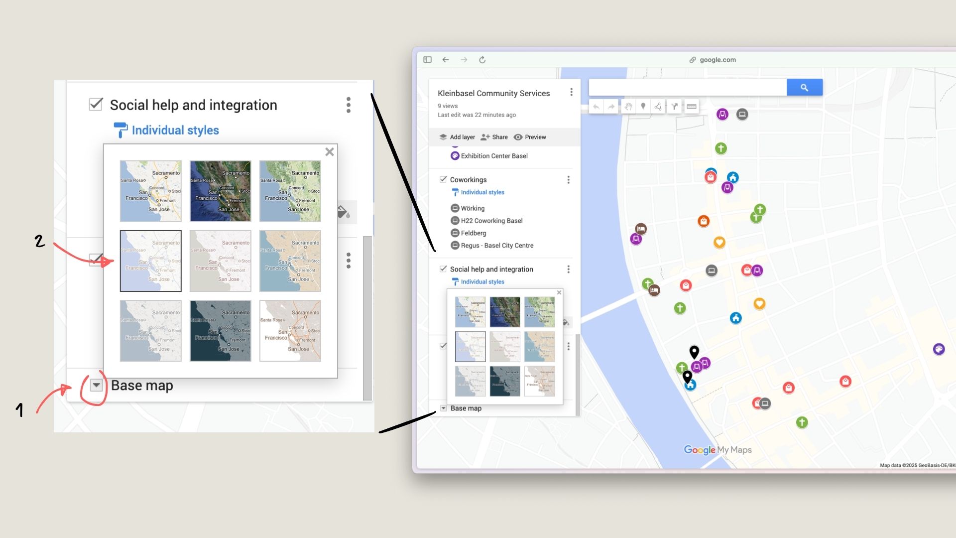Click Share button
This screenshot has width=956, height=538.
(494, 137)
